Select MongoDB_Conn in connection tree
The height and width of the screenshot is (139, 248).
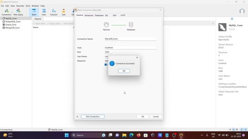[12, 28]
